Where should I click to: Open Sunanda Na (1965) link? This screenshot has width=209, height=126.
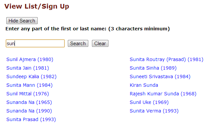click(29, 102)
